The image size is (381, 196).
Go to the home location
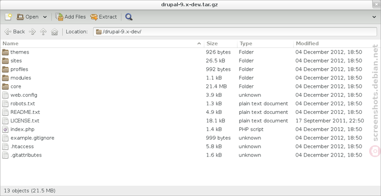pyautogui.click(x=55, y=31)
